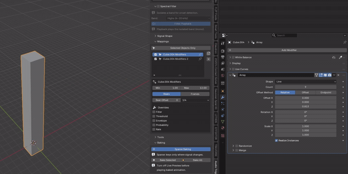The image size is (348, 174).
Task: Open the Collection properties tab icon
Action: (x=223, y=83)
